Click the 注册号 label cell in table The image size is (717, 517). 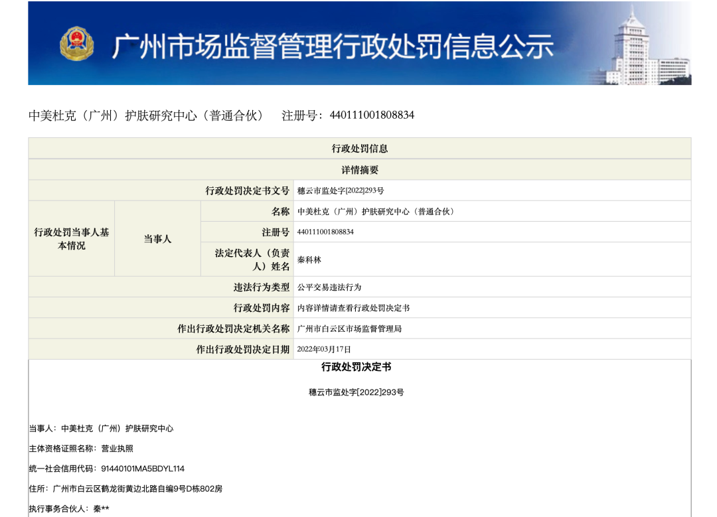point(247,232)
